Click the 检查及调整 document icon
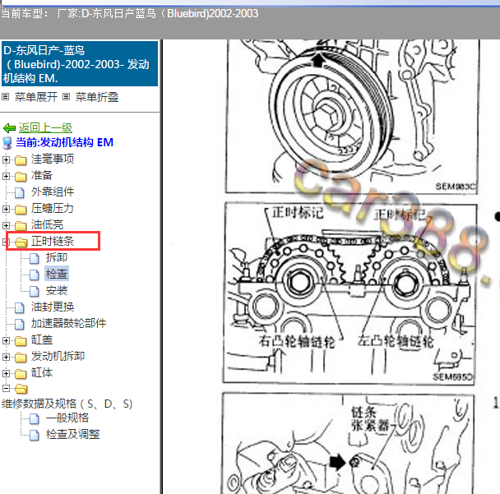The width and height of the screenshot is (500, 494). [x=35, y=434]
